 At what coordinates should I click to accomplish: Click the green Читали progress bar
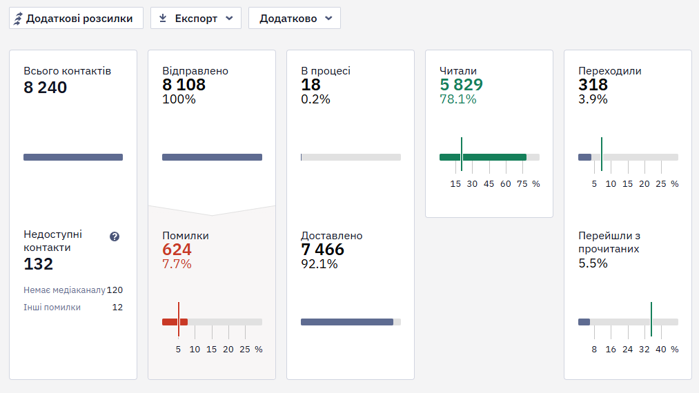click(x=489, y=157)
